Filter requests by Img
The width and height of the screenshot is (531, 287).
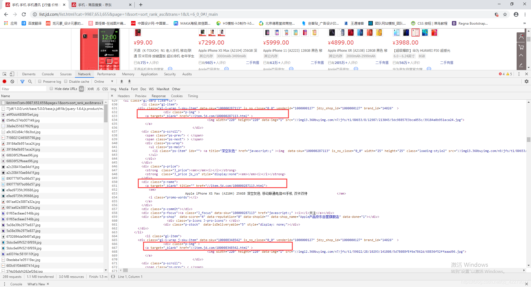[113, 89]
